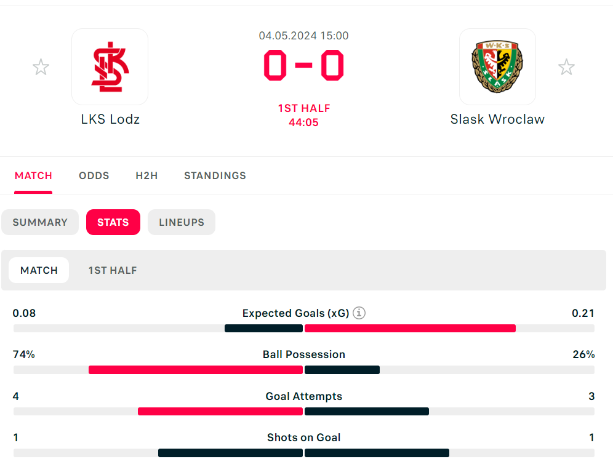
Task: Open the Expected Goals info icon
Action: coord(359,313)
